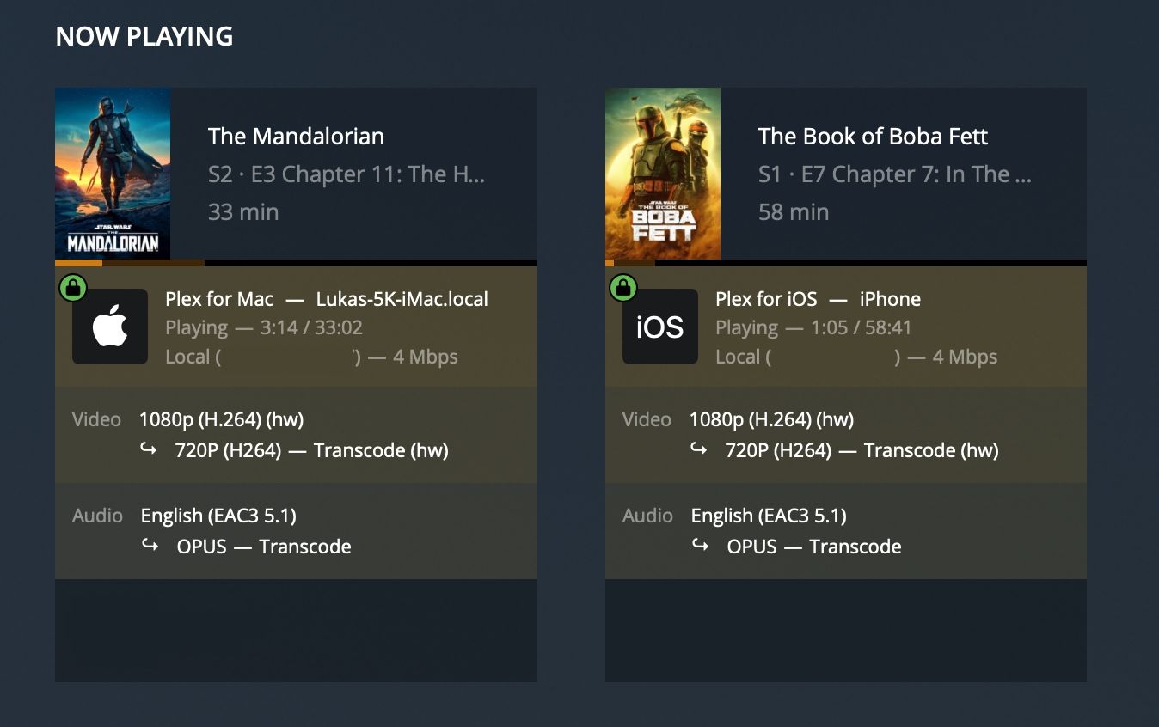Click the iOS player icon

tap(659, 327)
